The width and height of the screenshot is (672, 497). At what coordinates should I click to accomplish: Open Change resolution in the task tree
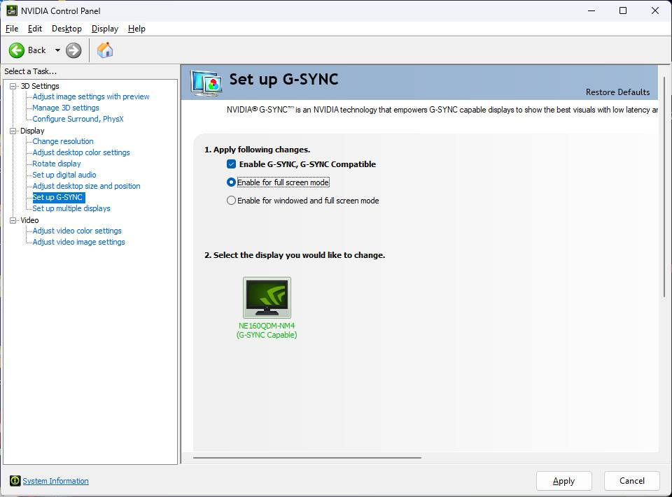pyautogui.click(x=63, y=141)
